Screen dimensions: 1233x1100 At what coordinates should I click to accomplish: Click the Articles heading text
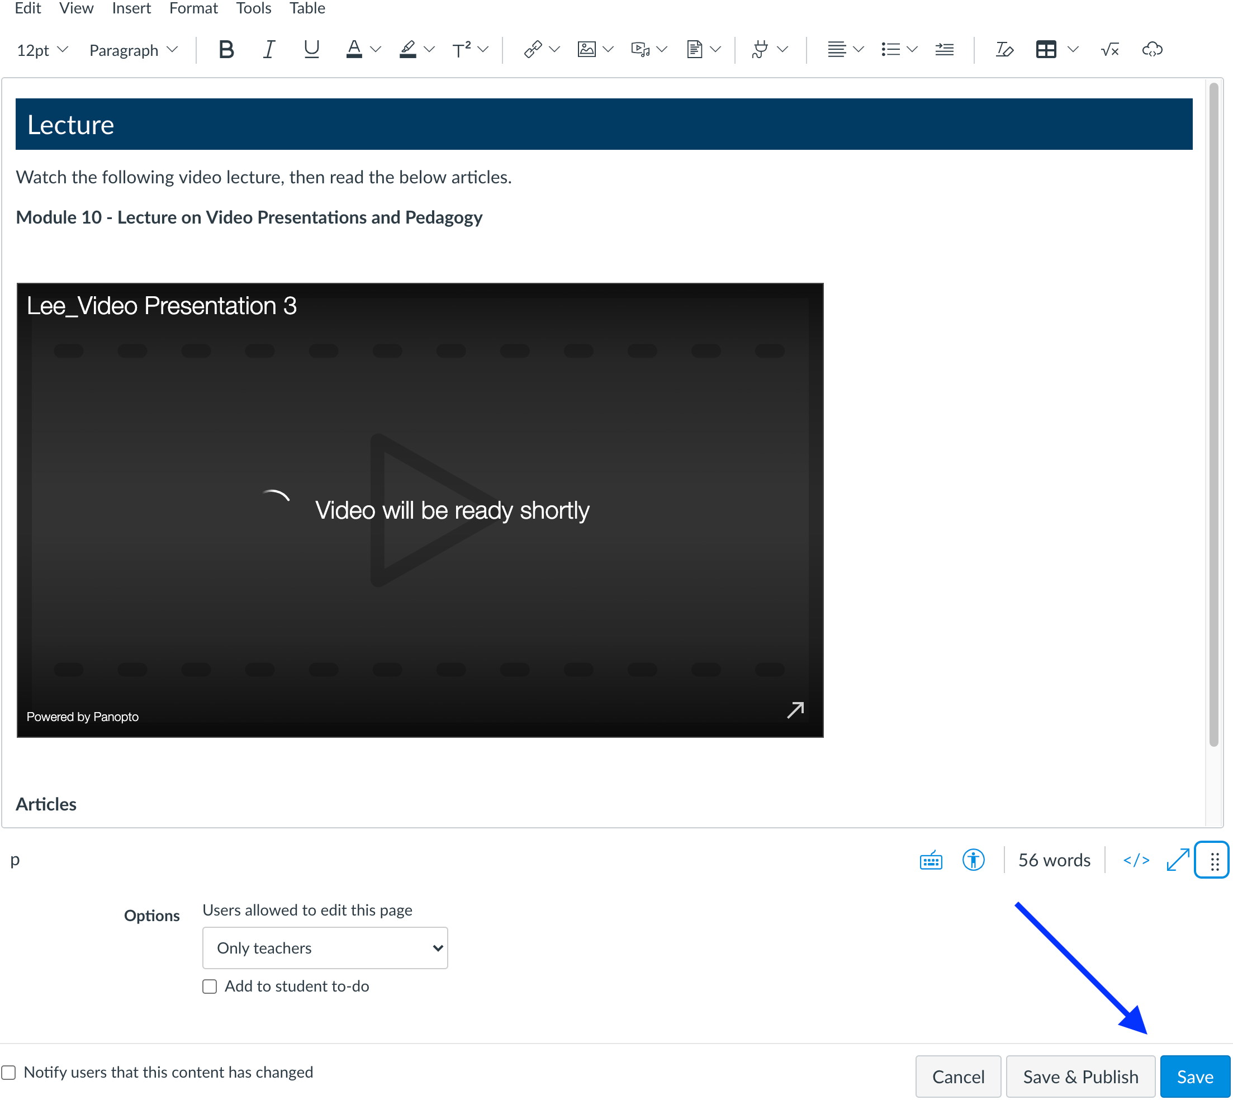click(x=46, y=804)
